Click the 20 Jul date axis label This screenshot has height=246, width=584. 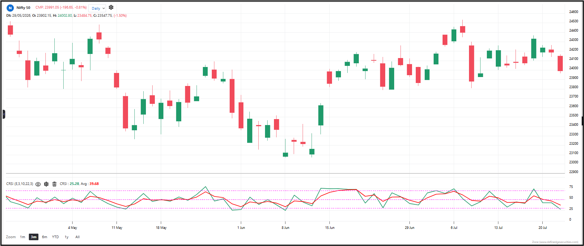[543, 228]
